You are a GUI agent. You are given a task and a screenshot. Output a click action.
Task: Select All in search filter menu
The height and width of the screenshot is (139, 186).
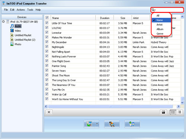161,16
